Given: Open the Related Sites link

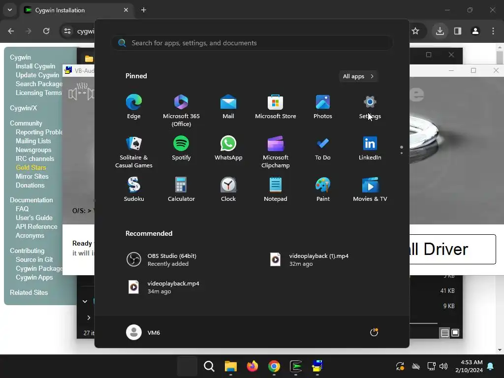Looking at the screenshot, I should pos(29,292).
